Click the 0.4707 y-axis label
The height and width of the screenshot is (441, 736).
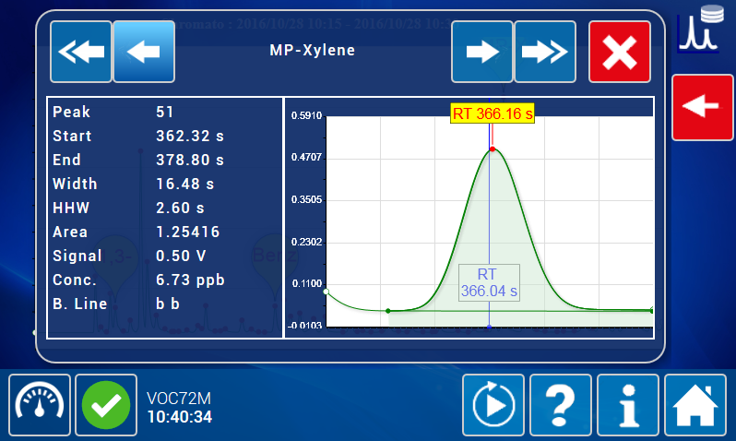pos(306,158)
